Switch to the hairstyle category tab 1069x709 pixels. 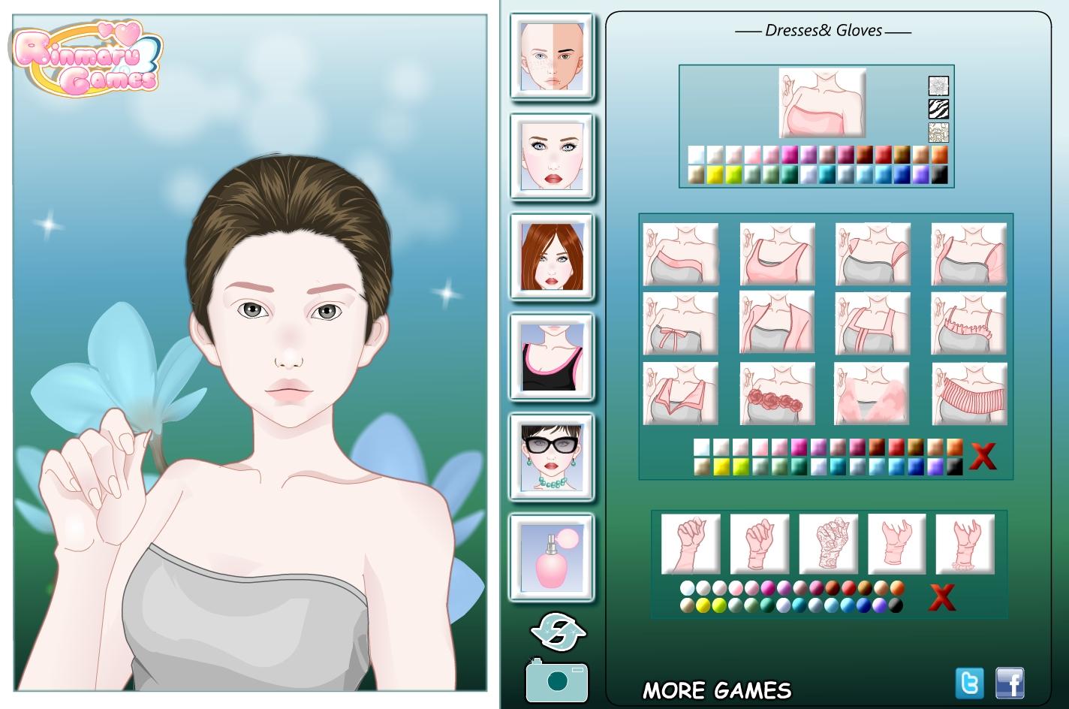coord(552,256)
